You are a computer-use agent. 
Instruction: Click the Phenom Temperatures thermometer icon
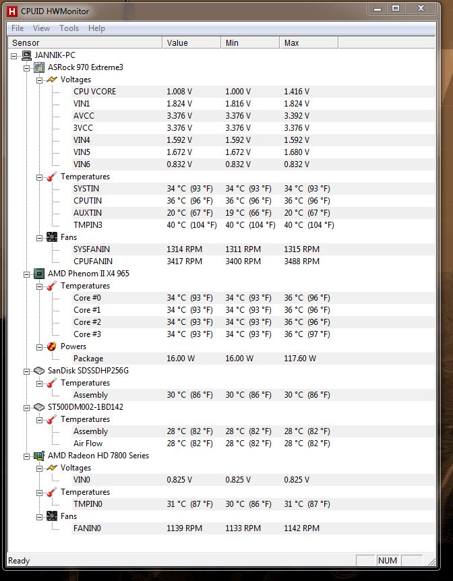pyautogui.click(x=52, y=286)
